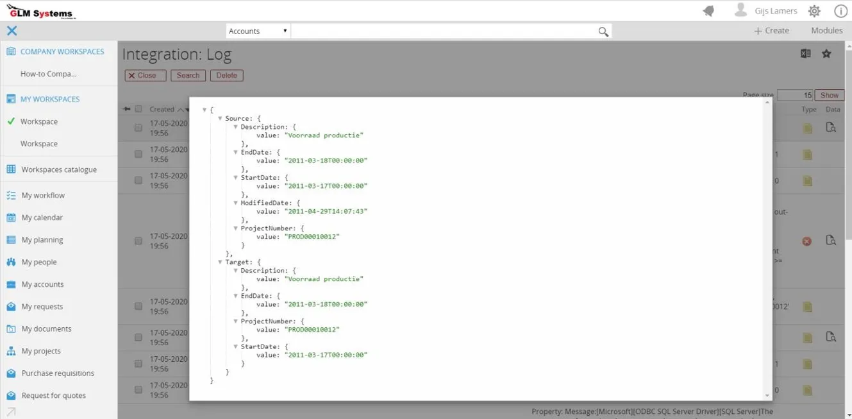Click the Delete button
The width and height of the screenshot is (852, 419).
(x=226, y=76)
